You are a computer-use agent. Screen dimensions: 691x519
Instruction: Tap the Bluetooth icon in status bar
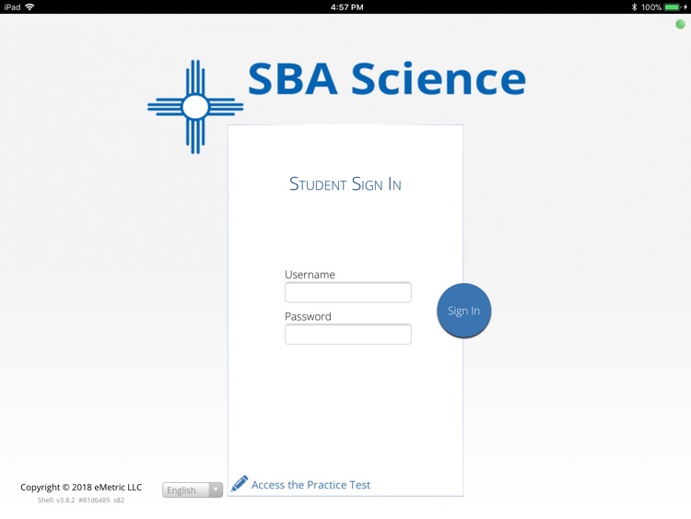[634, 7]
